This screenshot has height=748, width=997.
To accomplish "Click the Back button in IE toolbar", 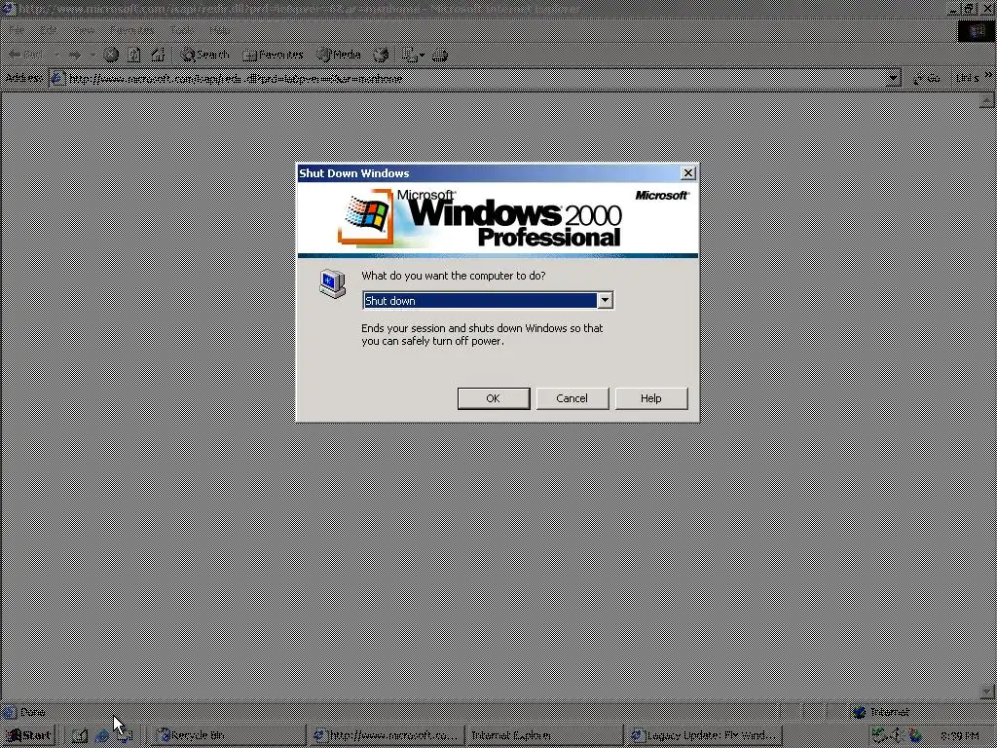I will (x=25, y=55).
